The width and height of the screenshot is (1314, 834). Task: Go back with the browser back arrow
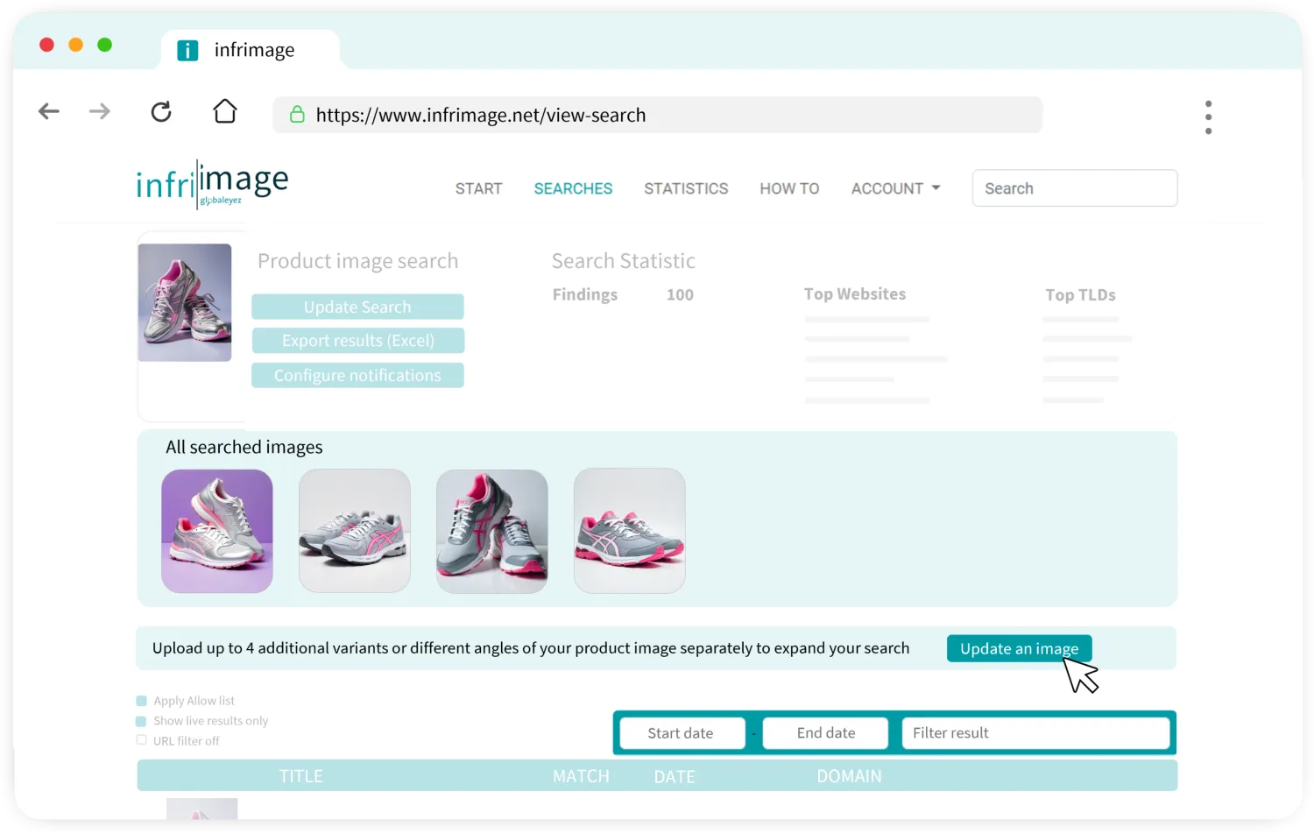[49, 111]
